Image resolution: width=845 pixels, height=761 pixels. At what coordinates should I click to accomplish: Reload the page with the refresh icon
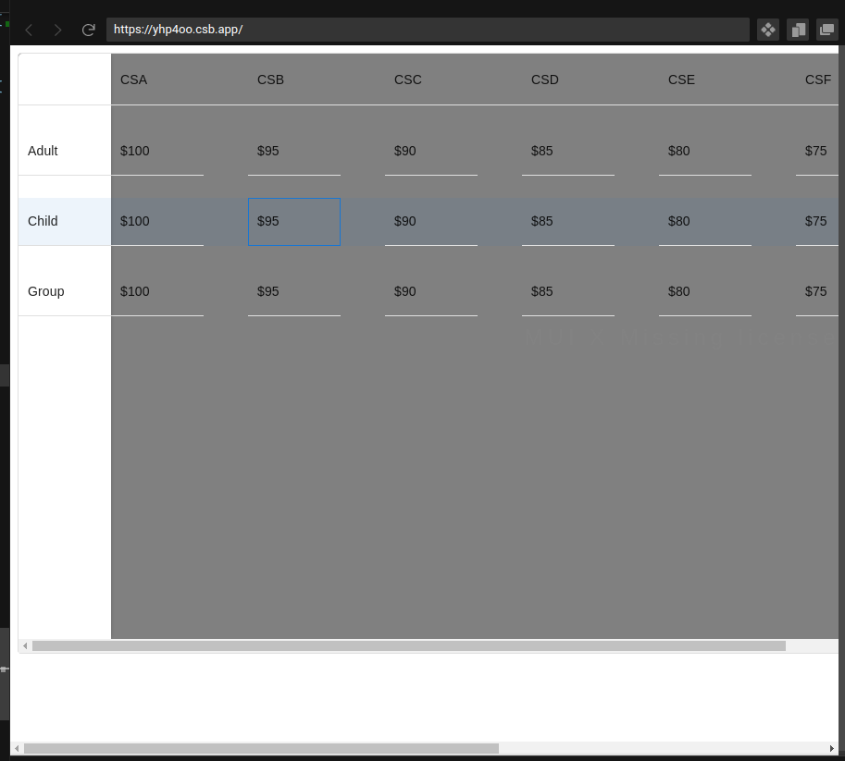click(x=88, y=29)
